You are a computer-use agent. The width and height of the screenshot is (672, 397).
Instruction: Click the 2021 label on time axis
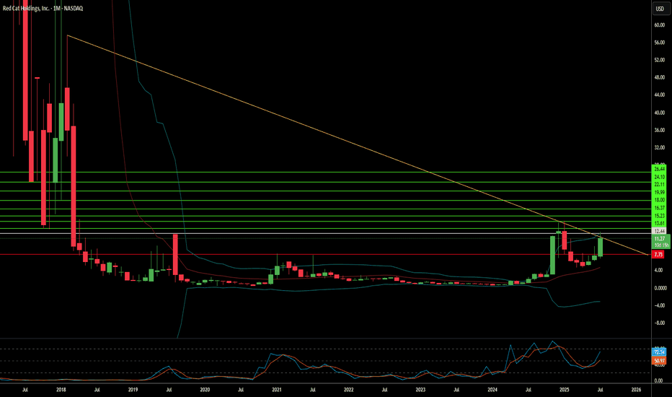click(x=276, y=390)
